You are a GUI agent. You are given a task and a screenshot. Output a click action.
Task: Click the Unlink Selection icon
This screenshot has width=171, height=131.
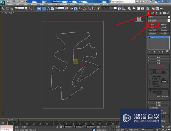8,9
